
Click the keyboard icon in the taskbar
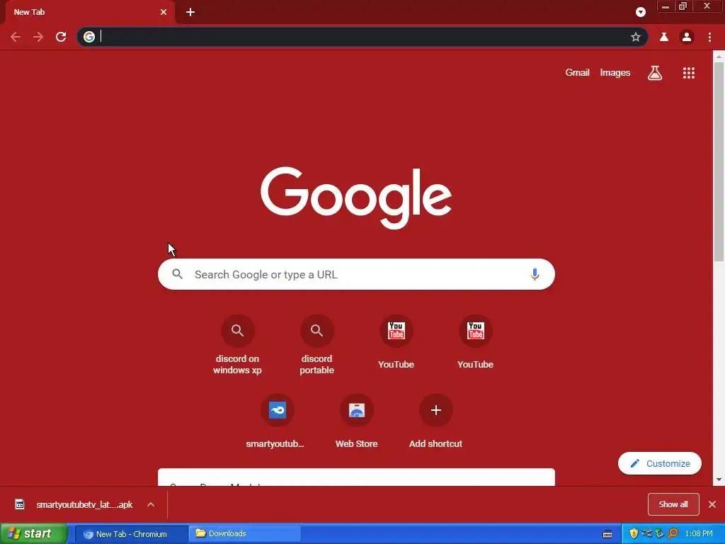pos(607,534)
